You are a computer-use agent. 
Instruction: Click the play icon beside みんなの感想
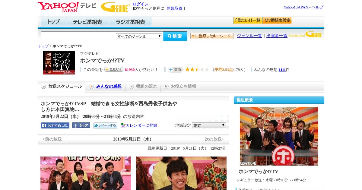(91, 87)
